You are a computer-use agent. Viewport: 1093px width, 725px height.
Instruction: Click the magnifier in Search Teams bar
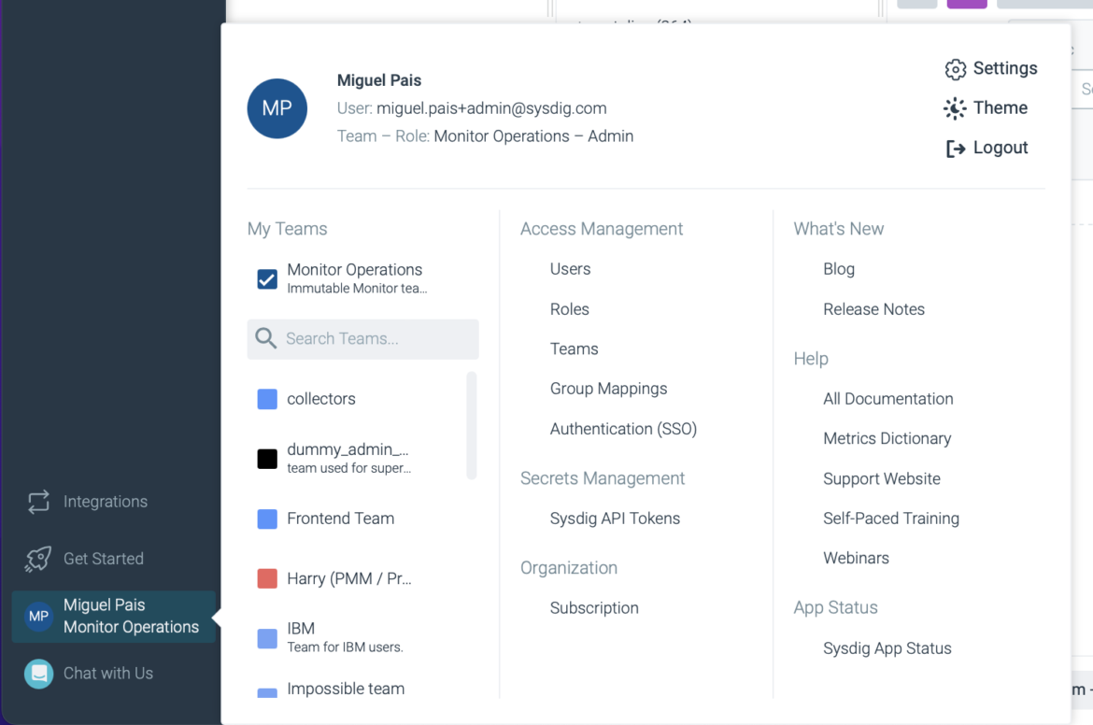click(x=266, y=339)
